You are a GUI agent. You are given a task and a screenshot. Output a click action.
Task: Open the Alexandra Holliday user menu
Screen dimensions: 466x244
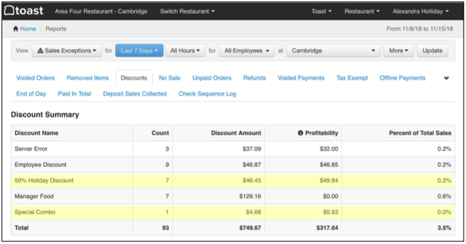point(421,11)
